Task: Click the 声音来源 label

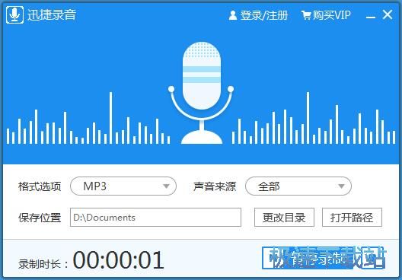Action: (x=215, y=186)
